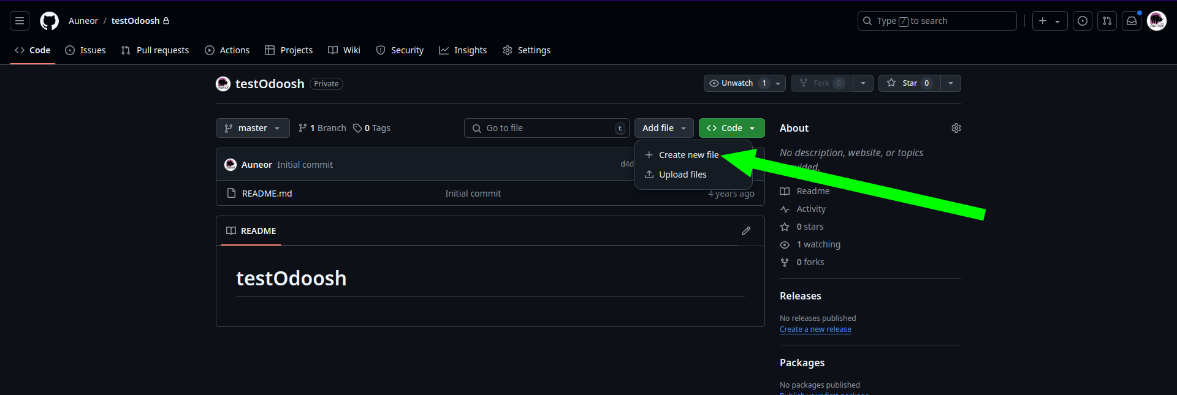The width and height of the screenshot is (1177, 395).
Task: Open the README.md file
Action: 267,194
